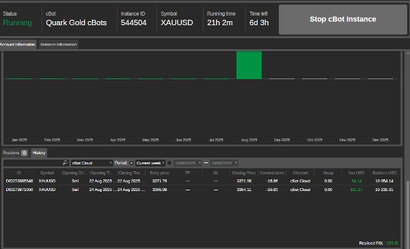Sort by Entry price column header
410x249 pixels.
[x=159, y=173]
